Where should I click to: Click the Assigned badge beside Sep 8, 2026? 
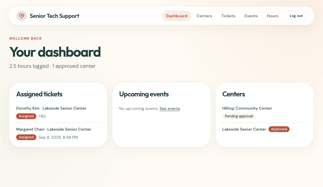26,137
